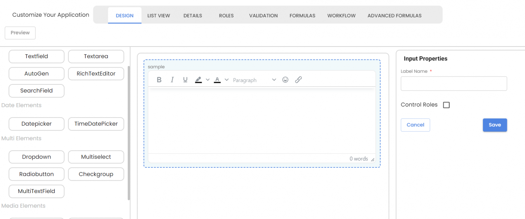This screenshot has width=525, height=219.
Task: Open the emoji picker
Action: (x=285, y=80)
